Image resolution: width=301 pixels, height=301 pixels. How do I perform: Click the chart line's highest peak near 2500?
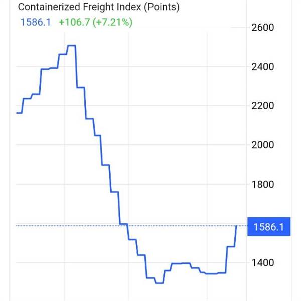click(x=72, y=46)
